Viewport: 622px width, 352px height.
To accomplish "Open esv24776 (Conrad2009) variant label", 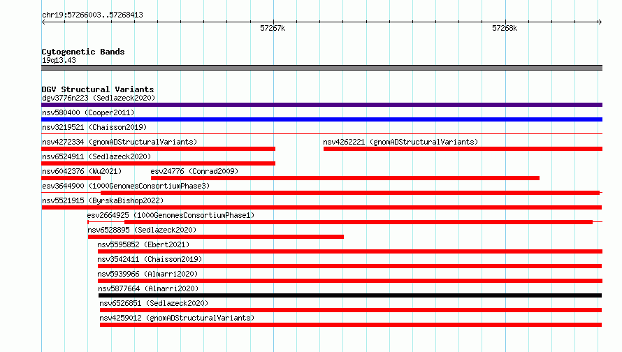I will click(194, 171).
